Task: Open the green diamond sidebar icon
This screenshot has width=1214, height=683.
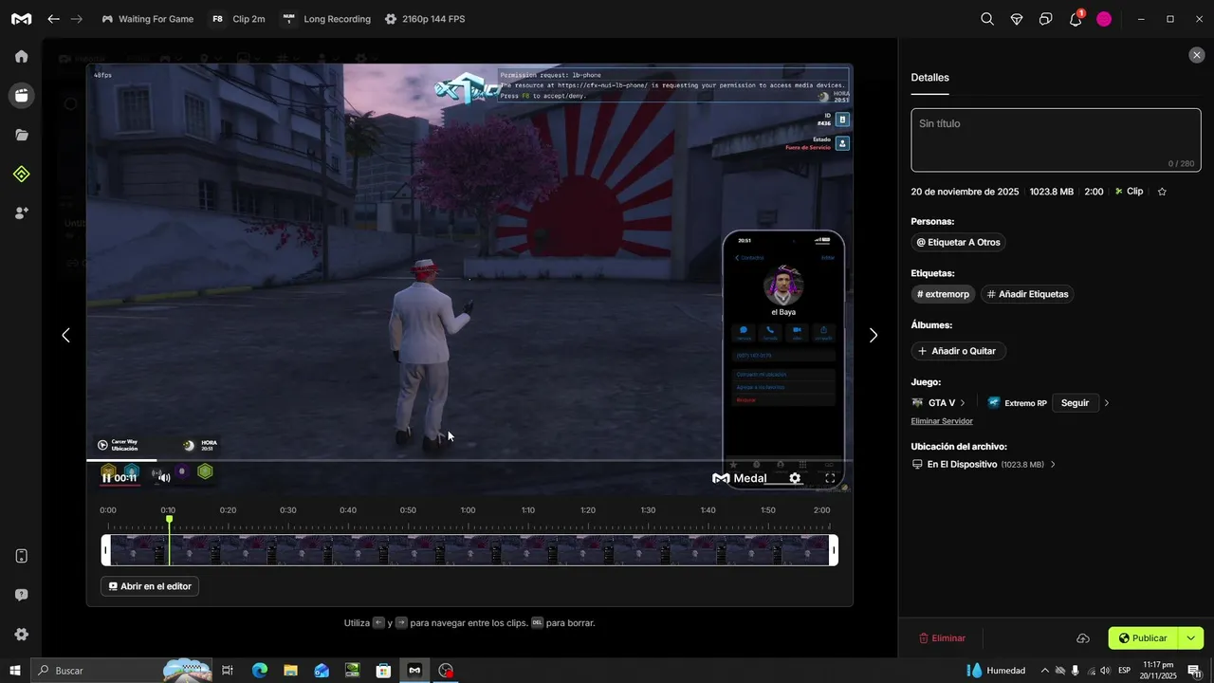Action: coord(21,174)
